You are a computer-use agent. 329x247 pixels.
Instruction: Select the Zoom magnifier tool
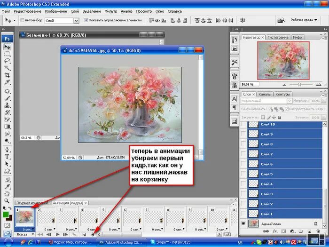pyautogui.click(x=8, y=201)
